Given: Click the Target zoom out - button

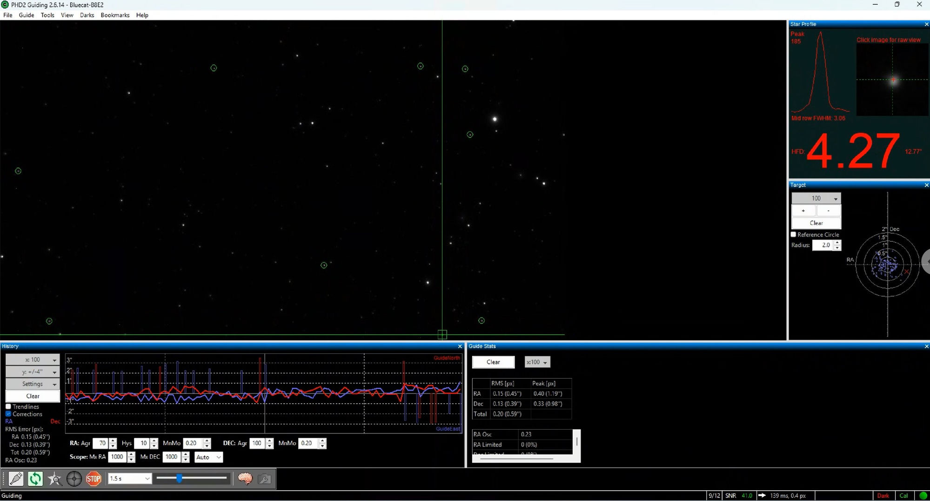Looking at the screenshot, I should tap(829, 211).
